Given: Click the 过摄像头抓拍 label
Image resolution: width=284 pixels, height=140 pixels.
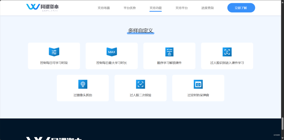Looking at the screenshot, I should pyautogui.click(x=83, y=95).
